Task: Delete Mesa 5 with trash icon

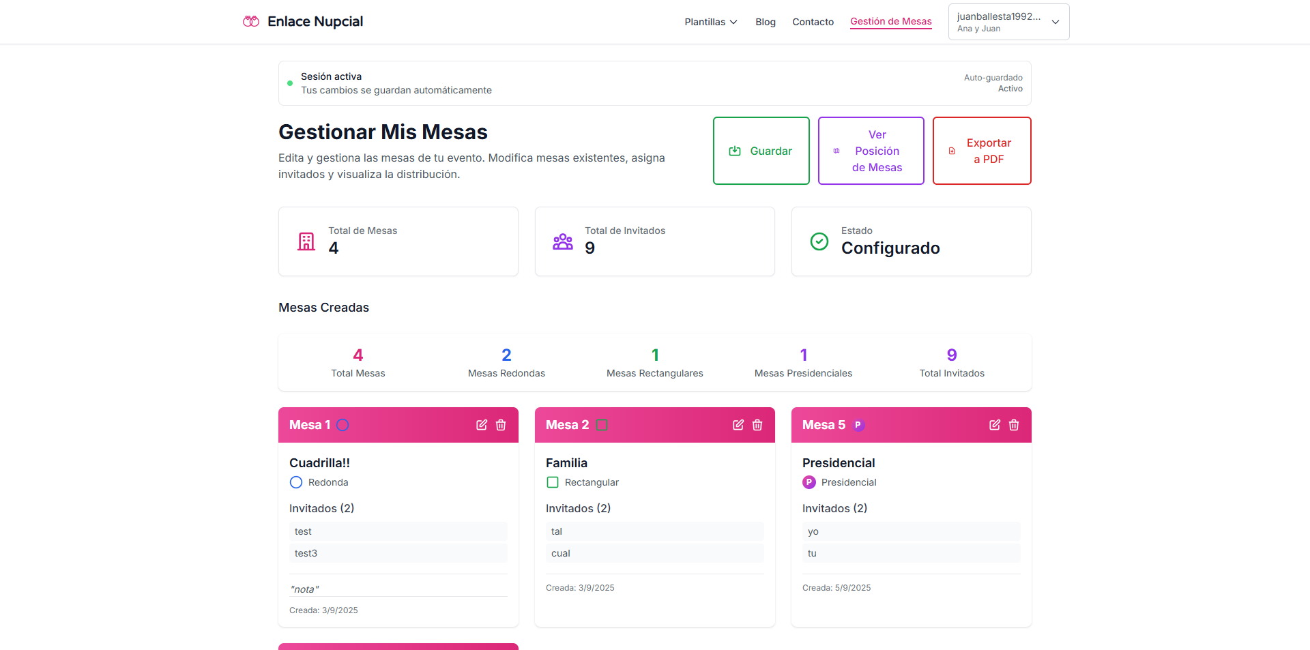Action: click(1014, 425)
